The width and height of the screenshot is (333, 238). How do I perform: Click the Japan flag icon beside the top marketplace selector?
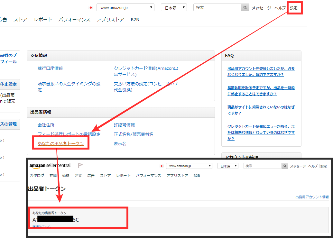click(x=91, y=7)
